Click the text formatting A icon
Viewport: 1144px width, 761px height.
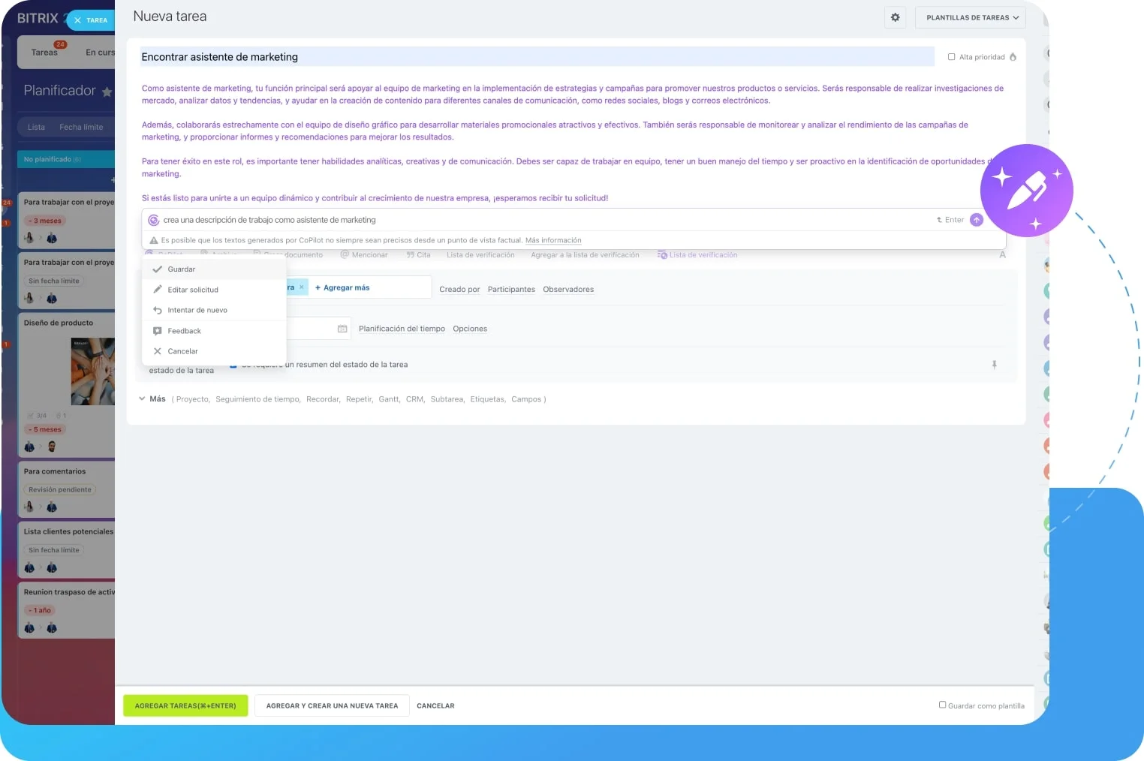[x=1003, y=254]
